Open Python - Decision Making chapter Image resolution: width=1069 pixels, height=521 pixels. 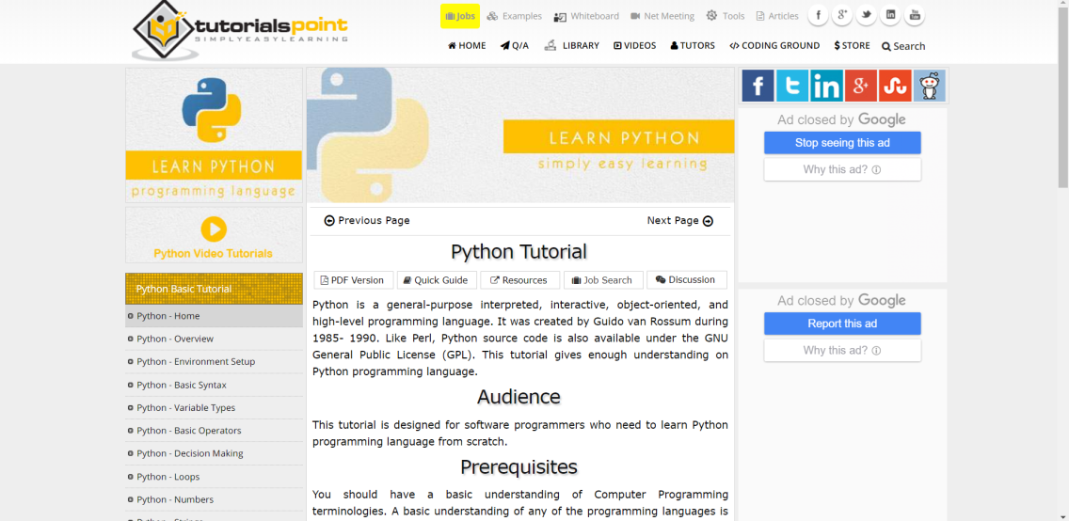[x=189, y=453]
